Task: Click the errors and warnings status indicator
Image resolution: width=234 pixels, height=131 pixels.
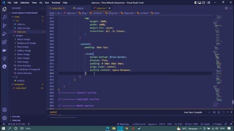Action: [x=16, y=124]
